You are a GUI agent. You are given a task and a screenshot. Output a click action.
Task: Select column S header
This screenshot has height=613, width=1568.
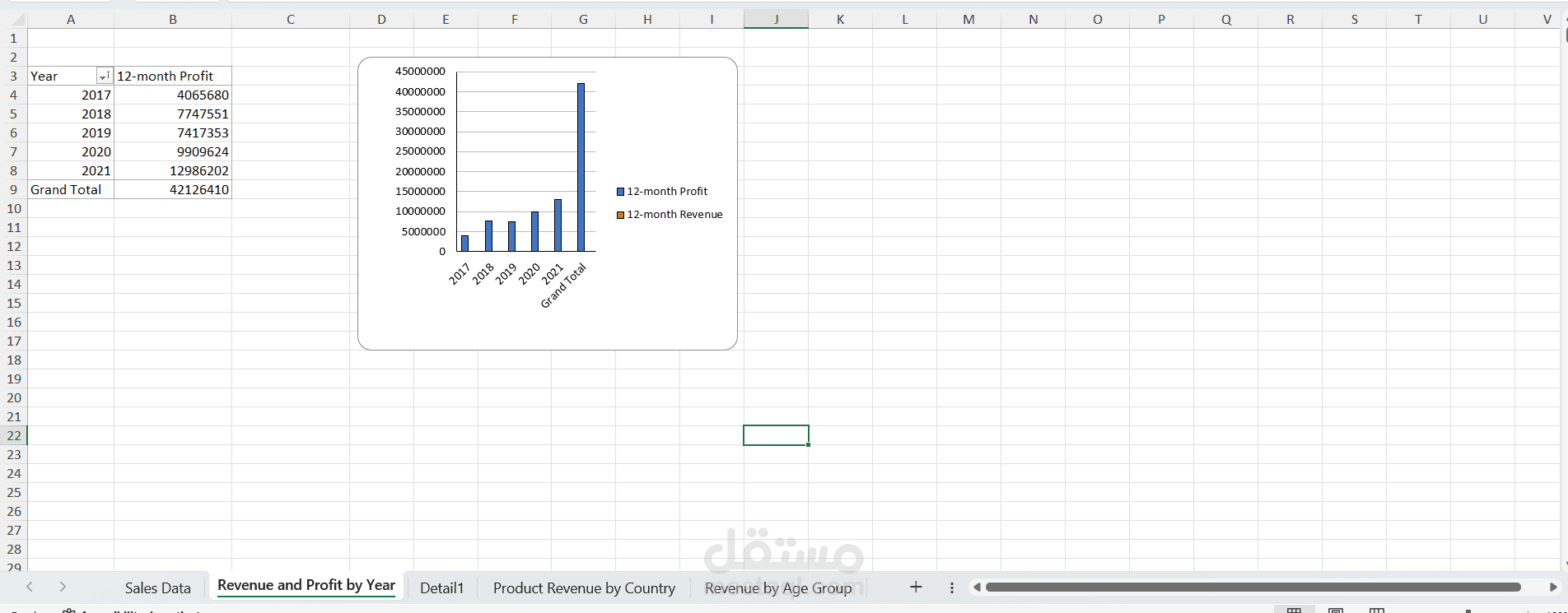coord(1354,19)
